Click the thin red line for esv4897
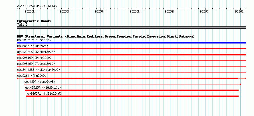Image resolution: width=254 pixels, height=116 pixels. 133,84
